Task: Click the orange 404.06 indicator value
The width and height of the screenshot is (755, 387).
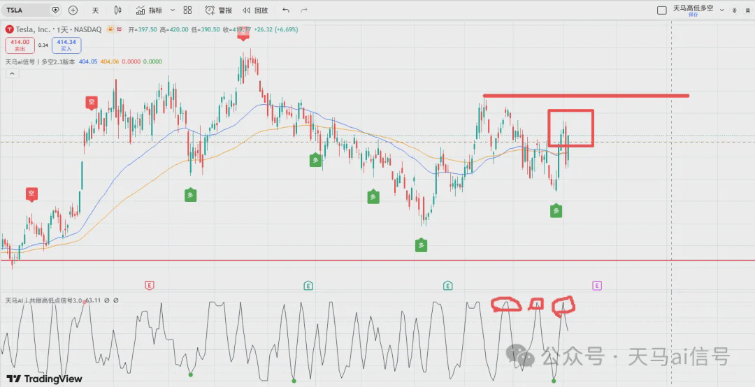Action: click(x=110, y=61)
